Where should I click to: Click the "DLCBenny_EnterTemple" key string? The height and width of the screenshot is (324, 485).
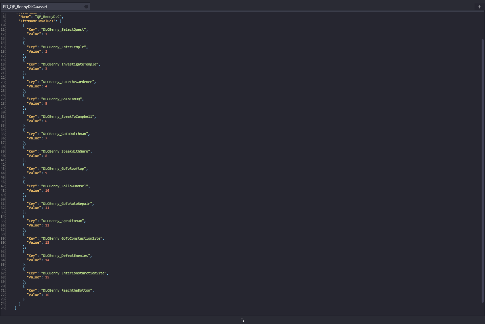click(x=63, y=47)
